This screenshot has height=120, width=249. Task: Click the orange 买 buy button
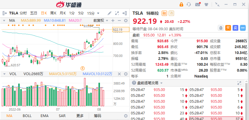coord(228,28)
